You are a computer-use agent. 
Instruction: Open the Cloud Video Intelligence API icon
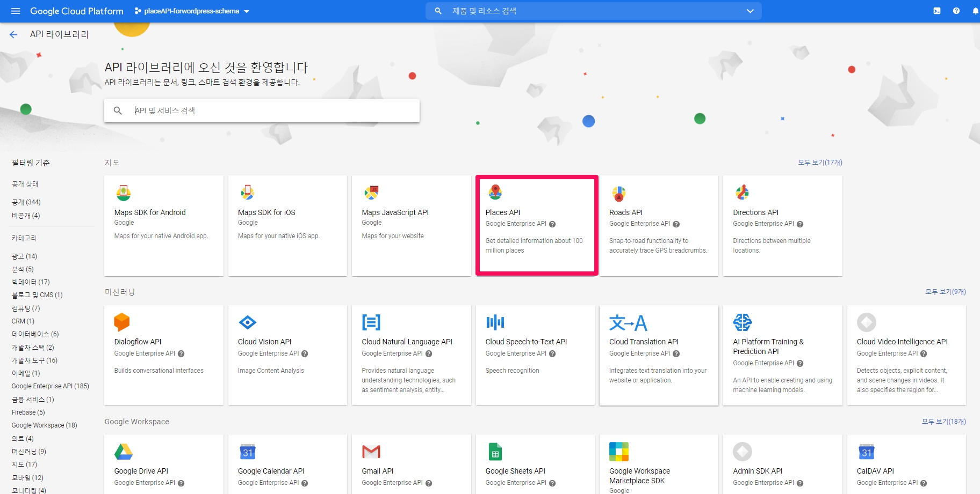click(x=866, y=322)
